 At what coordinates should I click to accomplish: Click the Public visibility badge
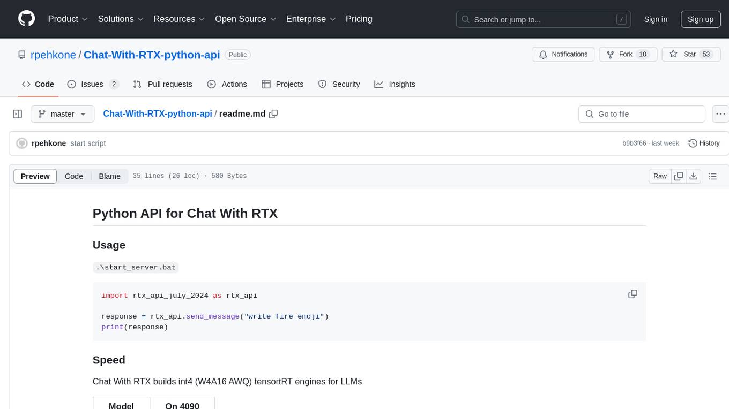click(237, 55)
